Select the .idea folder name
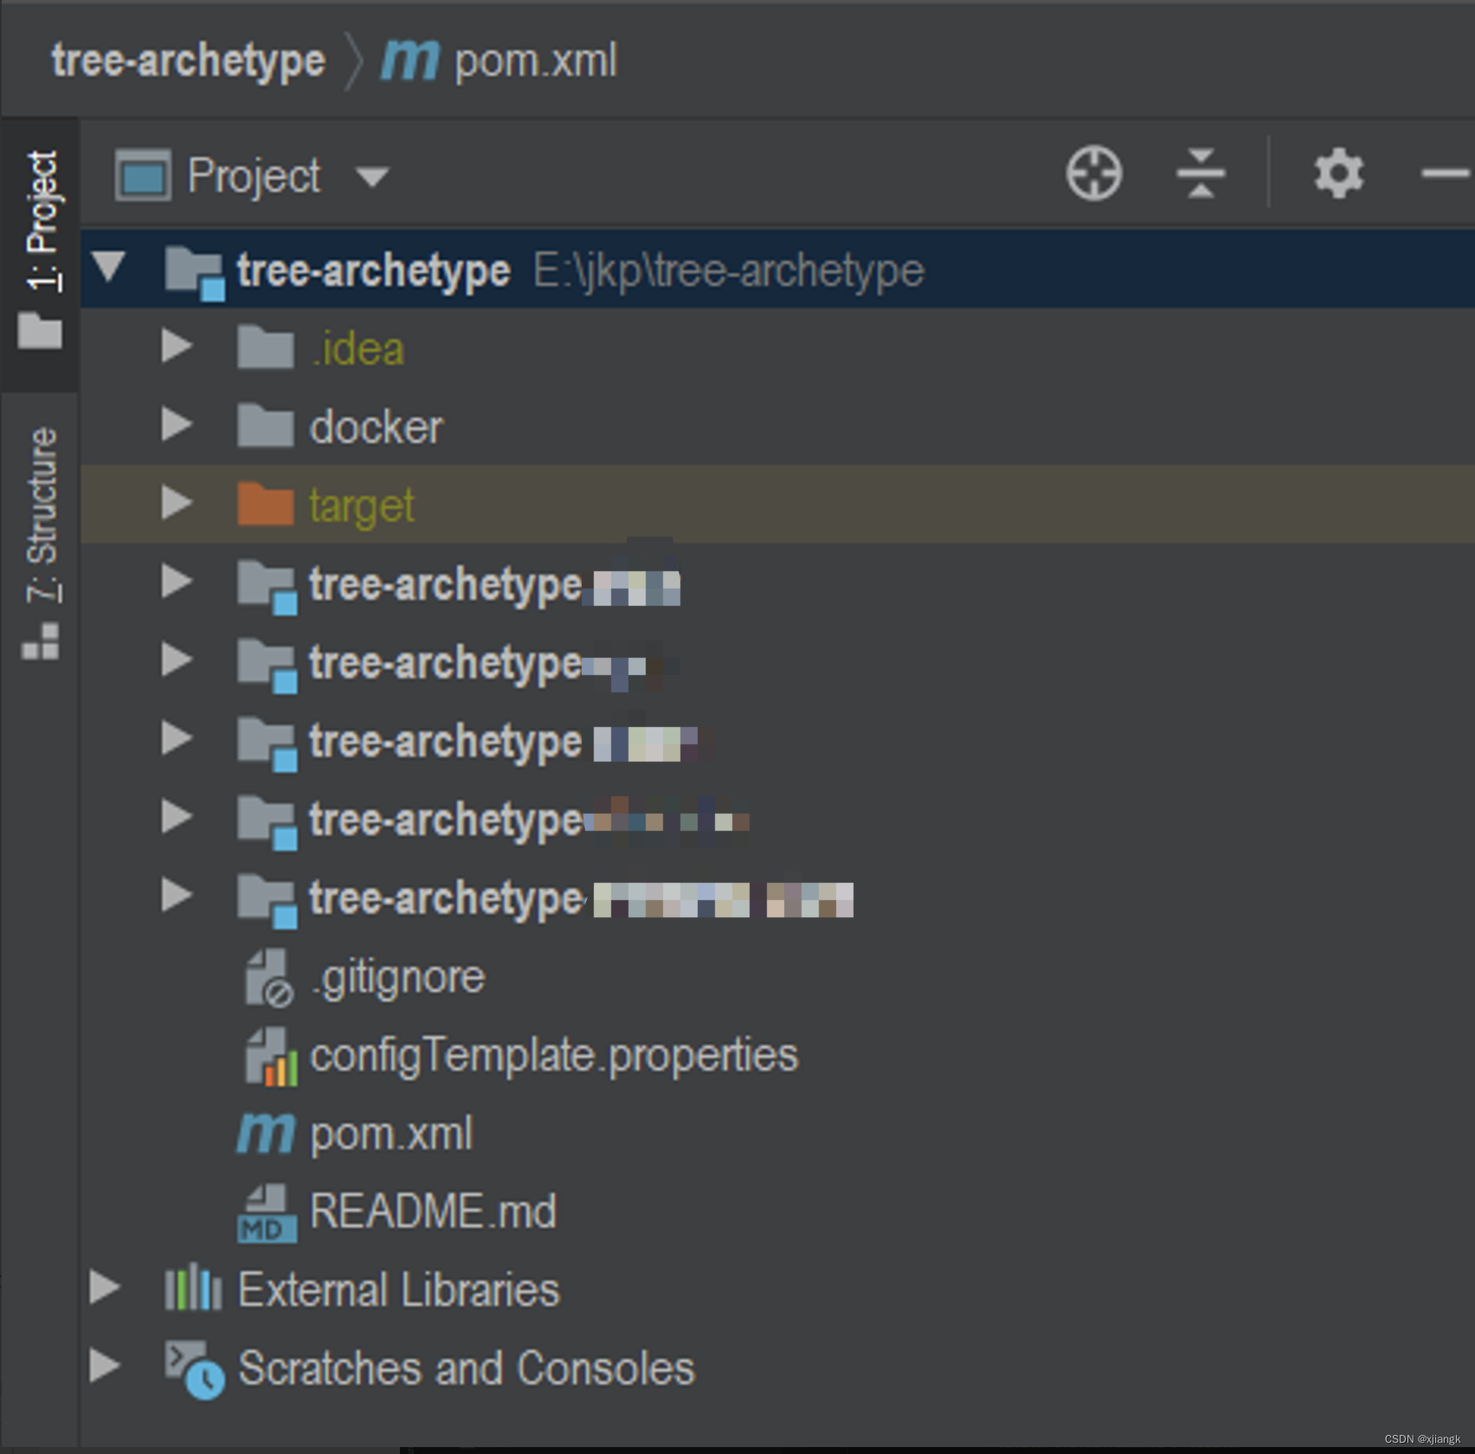This screenshot has width=1475, height=1454. (357, 349)
